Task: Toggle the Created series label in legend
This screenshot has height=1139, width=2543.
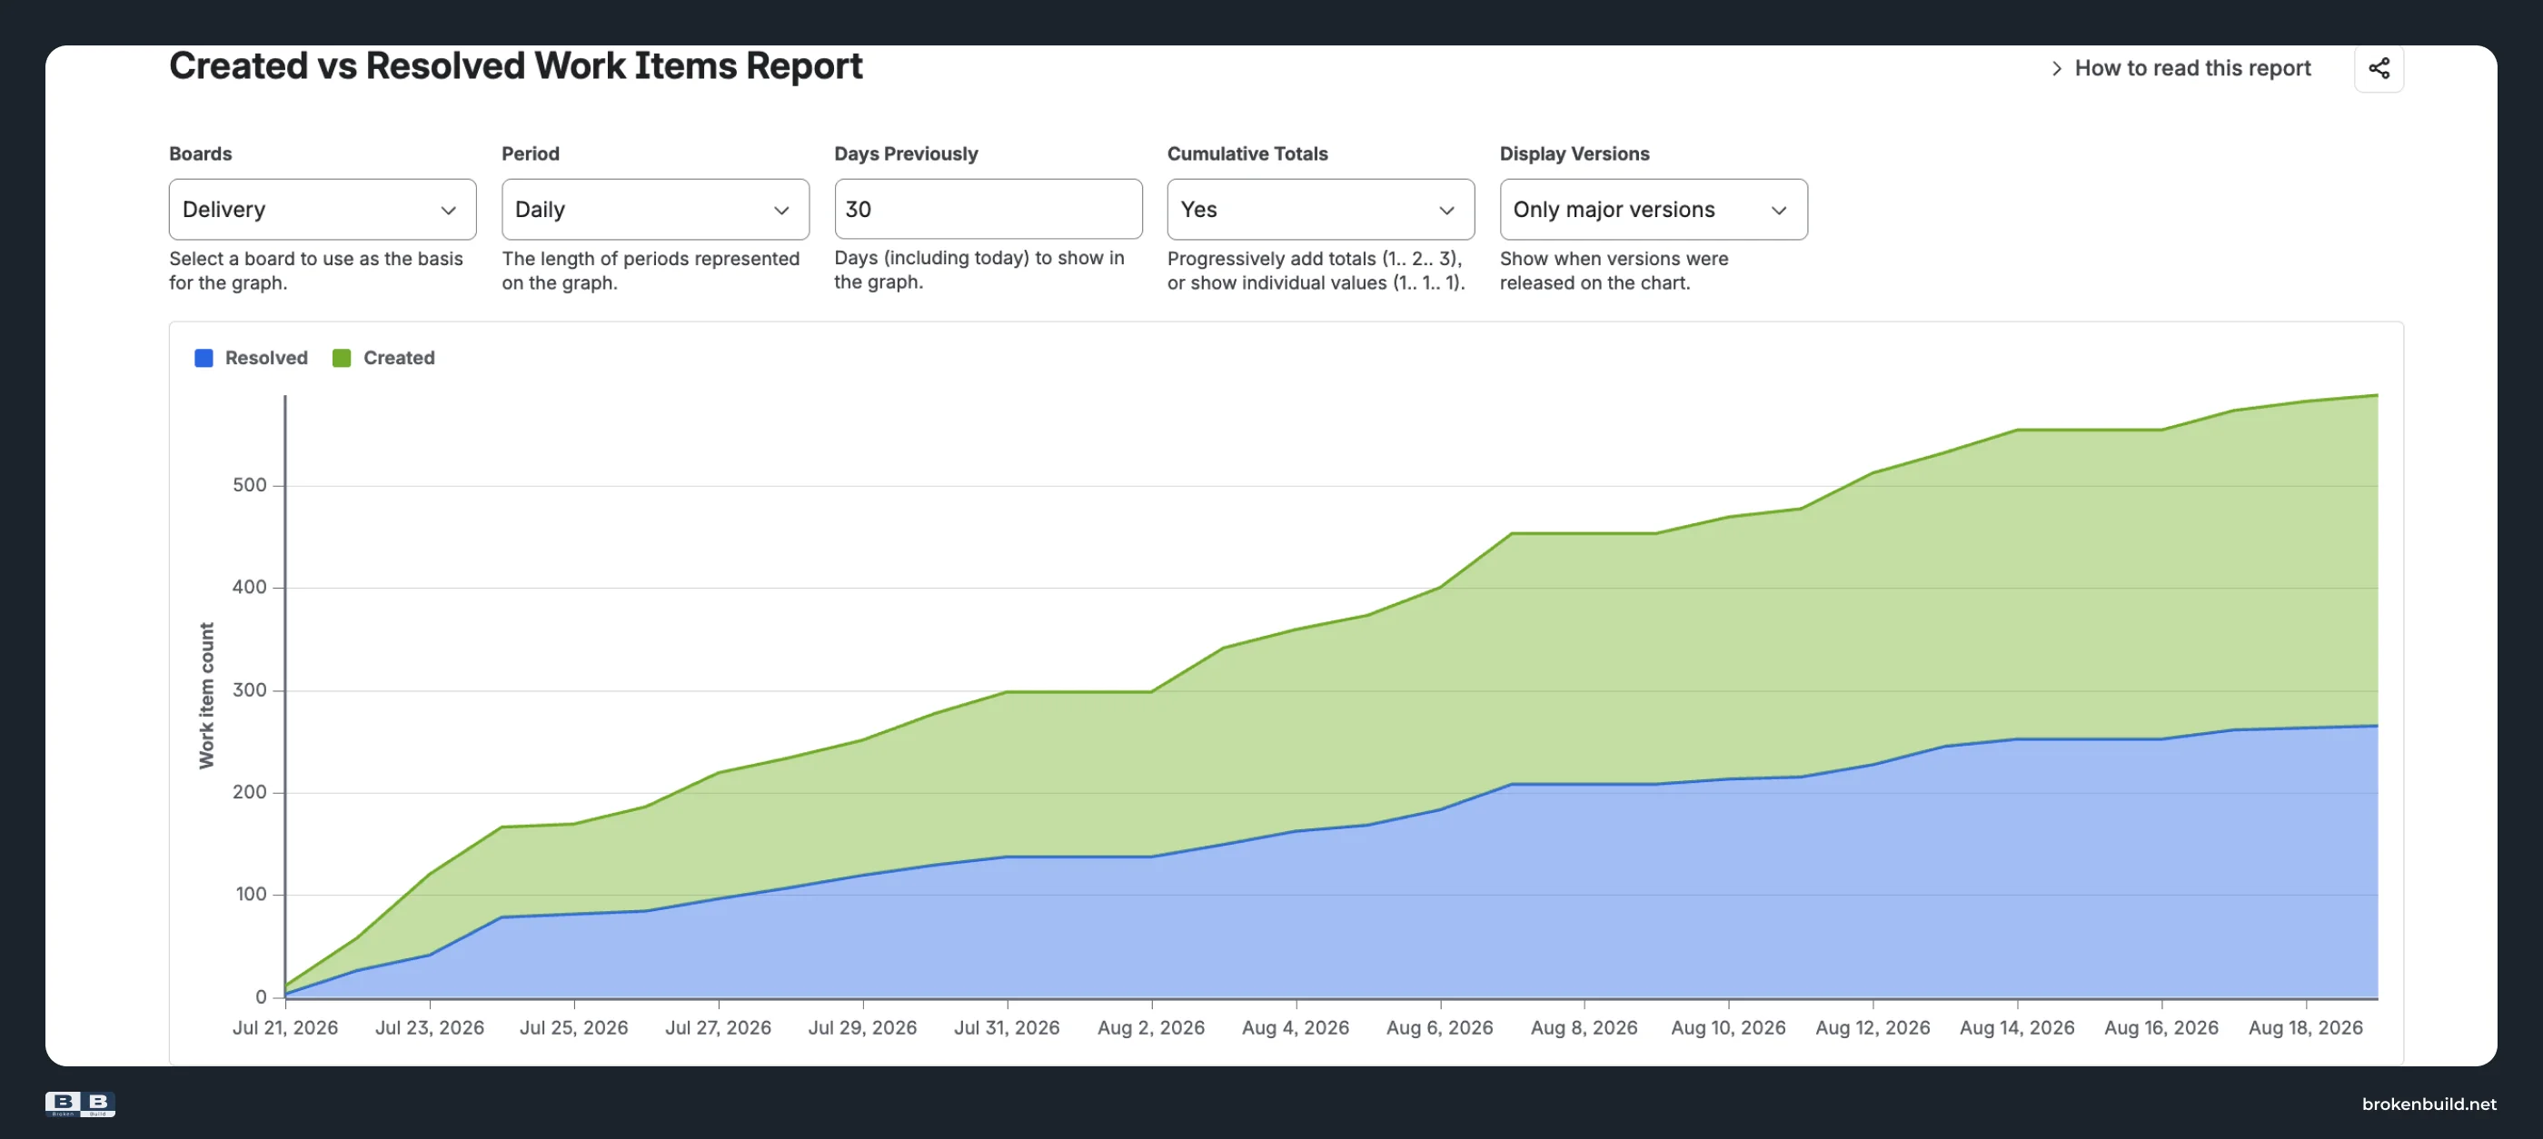Action: [399, 358]
